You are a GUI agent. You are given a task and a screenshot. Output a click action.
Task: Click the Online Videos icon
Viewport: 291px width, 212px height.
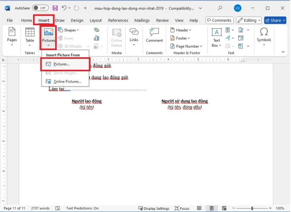coord(116,37)
